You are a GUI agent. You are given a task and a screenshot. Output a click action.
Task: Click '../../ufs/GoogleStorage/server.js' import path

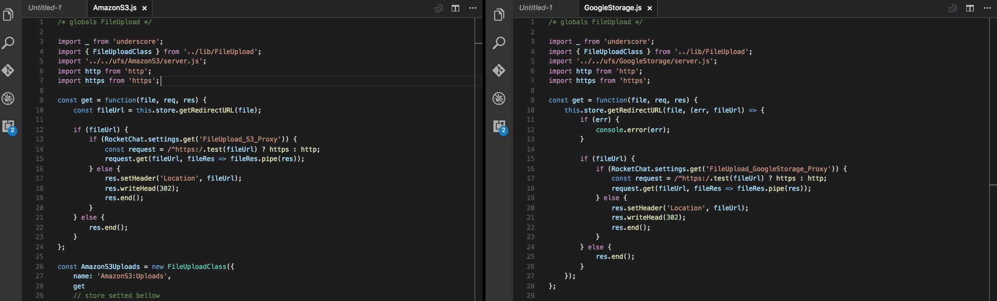click(645, 61)
